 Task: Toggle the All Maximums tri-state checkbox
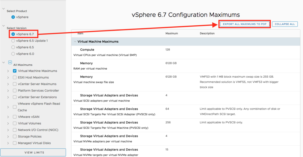point(10,62)
